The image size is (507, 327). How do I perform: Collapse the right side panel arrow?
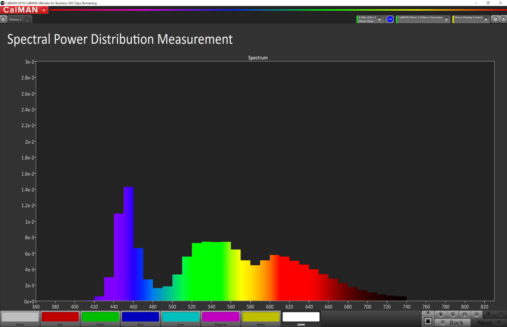(x=503, y=19)
